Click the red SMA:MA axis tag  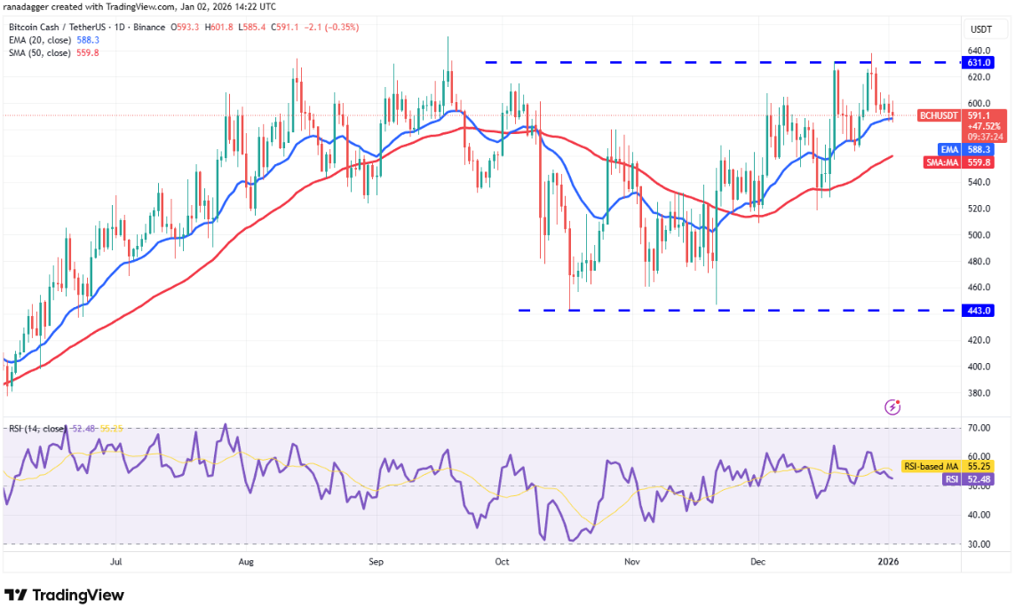point(947,162)
